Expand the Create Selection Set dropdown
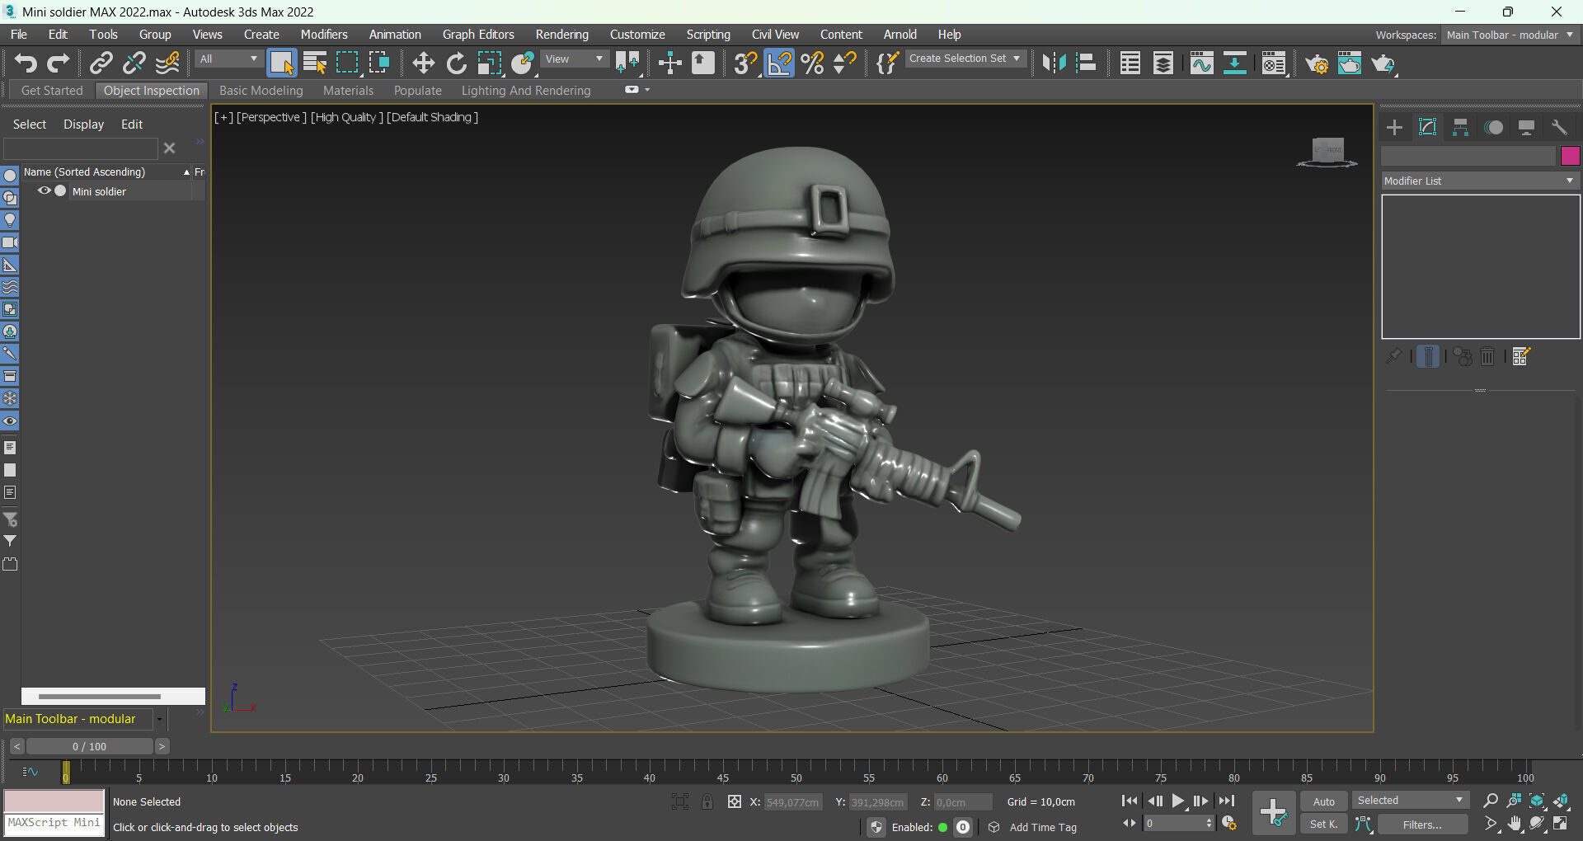 click(x=965, y=59)
